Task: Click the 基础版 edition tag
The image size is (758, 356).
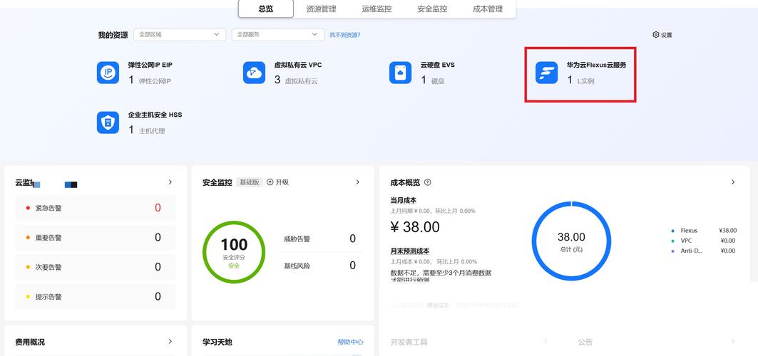Action: point(249,182)
